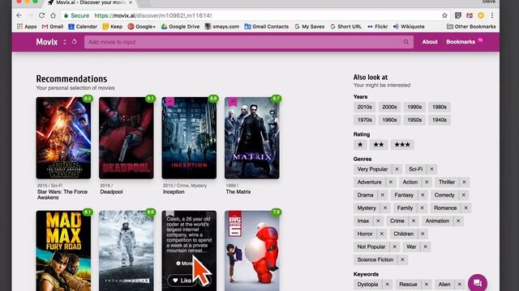
Task: Choose the three-star rating filter
Action: coord(402,145)
